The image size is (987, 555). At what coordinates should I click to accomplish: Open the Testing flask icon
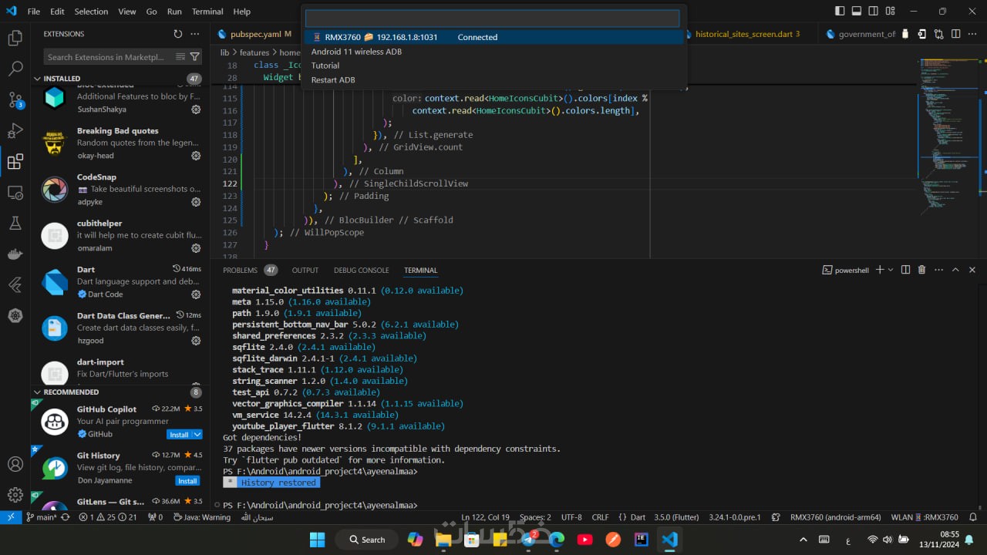(x=15, y=223)
